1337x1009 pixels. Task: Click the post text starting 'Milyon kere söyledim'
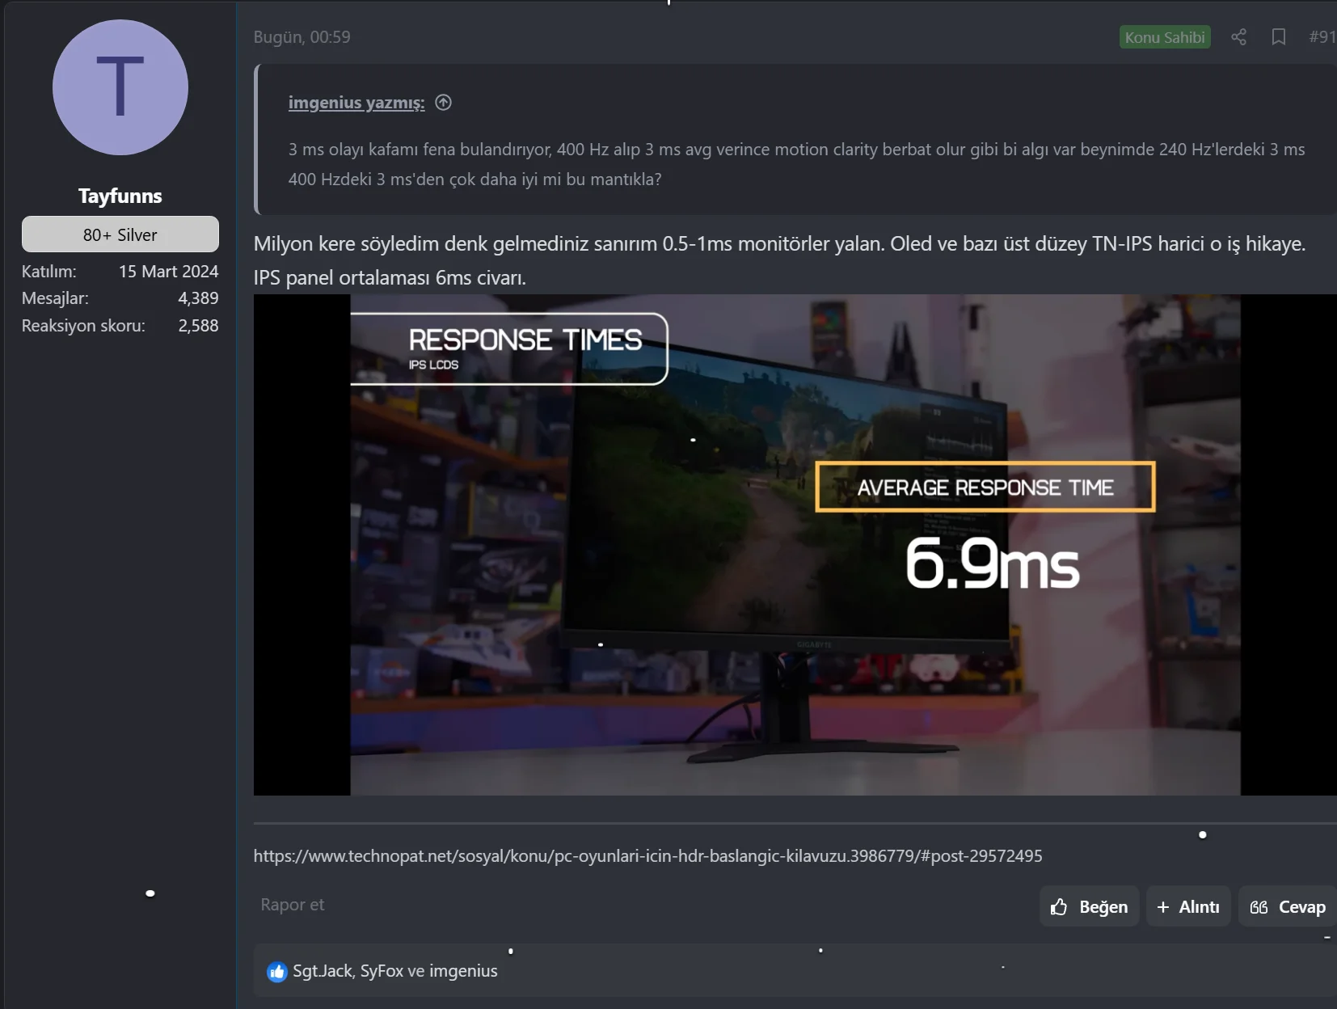coord(780,260)
